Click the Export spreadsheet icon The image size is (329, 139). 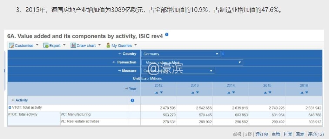click(46, 45)
